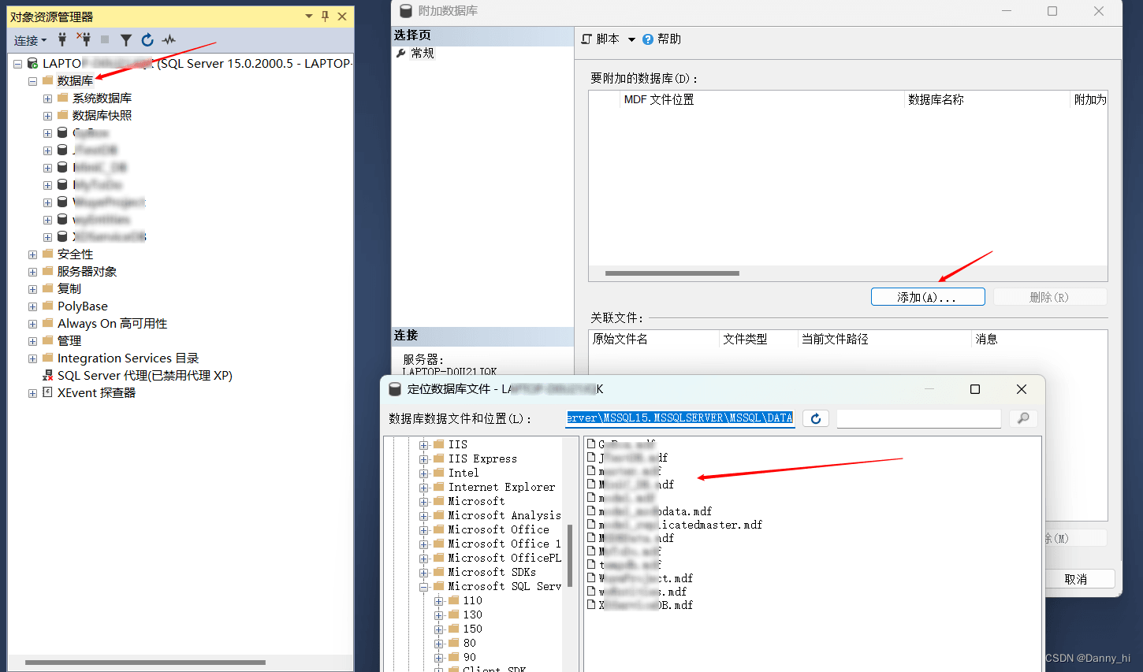Select the folder icon for 150

coord(453,629)
